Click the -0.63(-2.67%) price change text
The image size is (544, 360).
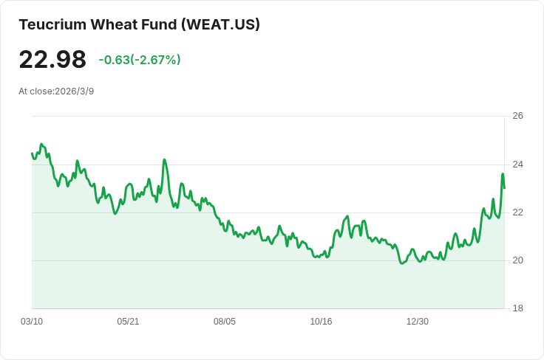pos(140,60)
